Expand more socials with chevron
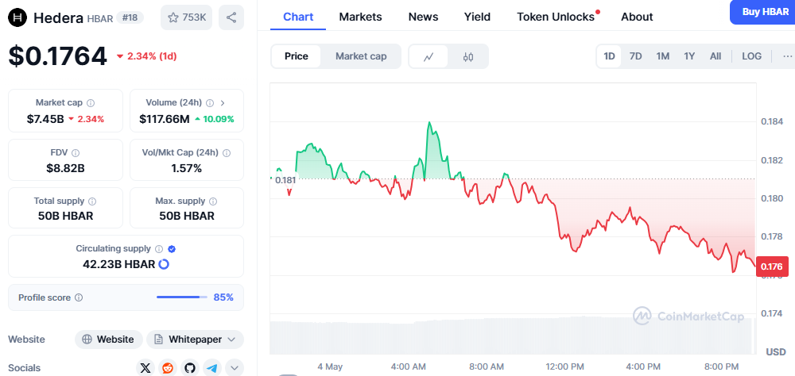 (x=234, y=367)
